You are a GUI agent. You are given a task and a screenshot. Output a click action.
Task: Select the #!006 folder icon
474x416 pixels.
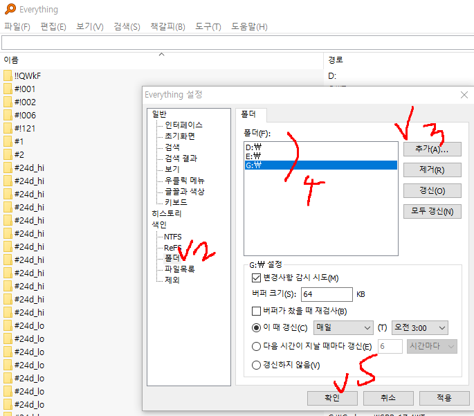tap(8, 115)
